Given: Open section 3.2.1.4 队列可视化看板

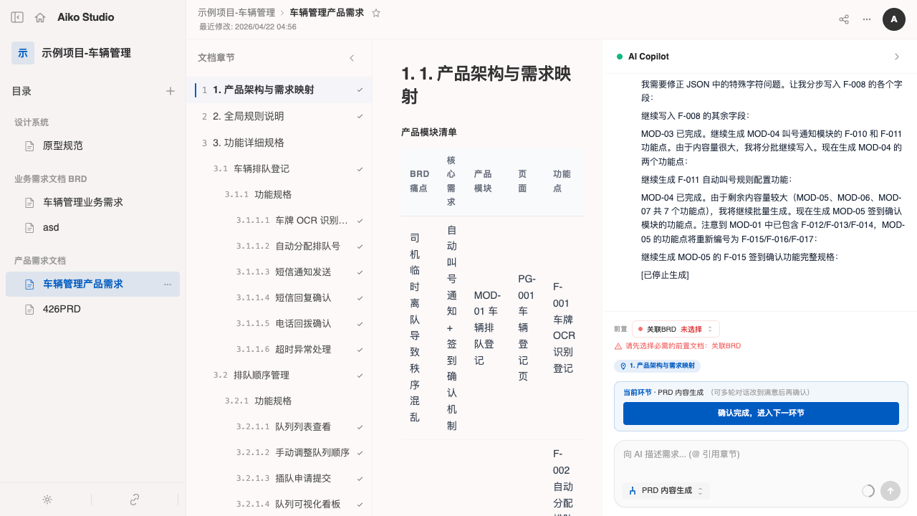Looking at the screenshot, I should pyautogui.click(x=279, y=505).
